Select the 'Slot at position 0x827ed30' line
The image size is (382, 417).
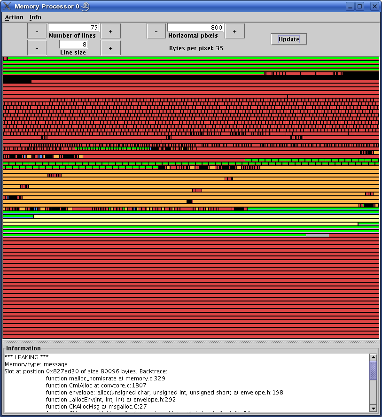(86, 371)
